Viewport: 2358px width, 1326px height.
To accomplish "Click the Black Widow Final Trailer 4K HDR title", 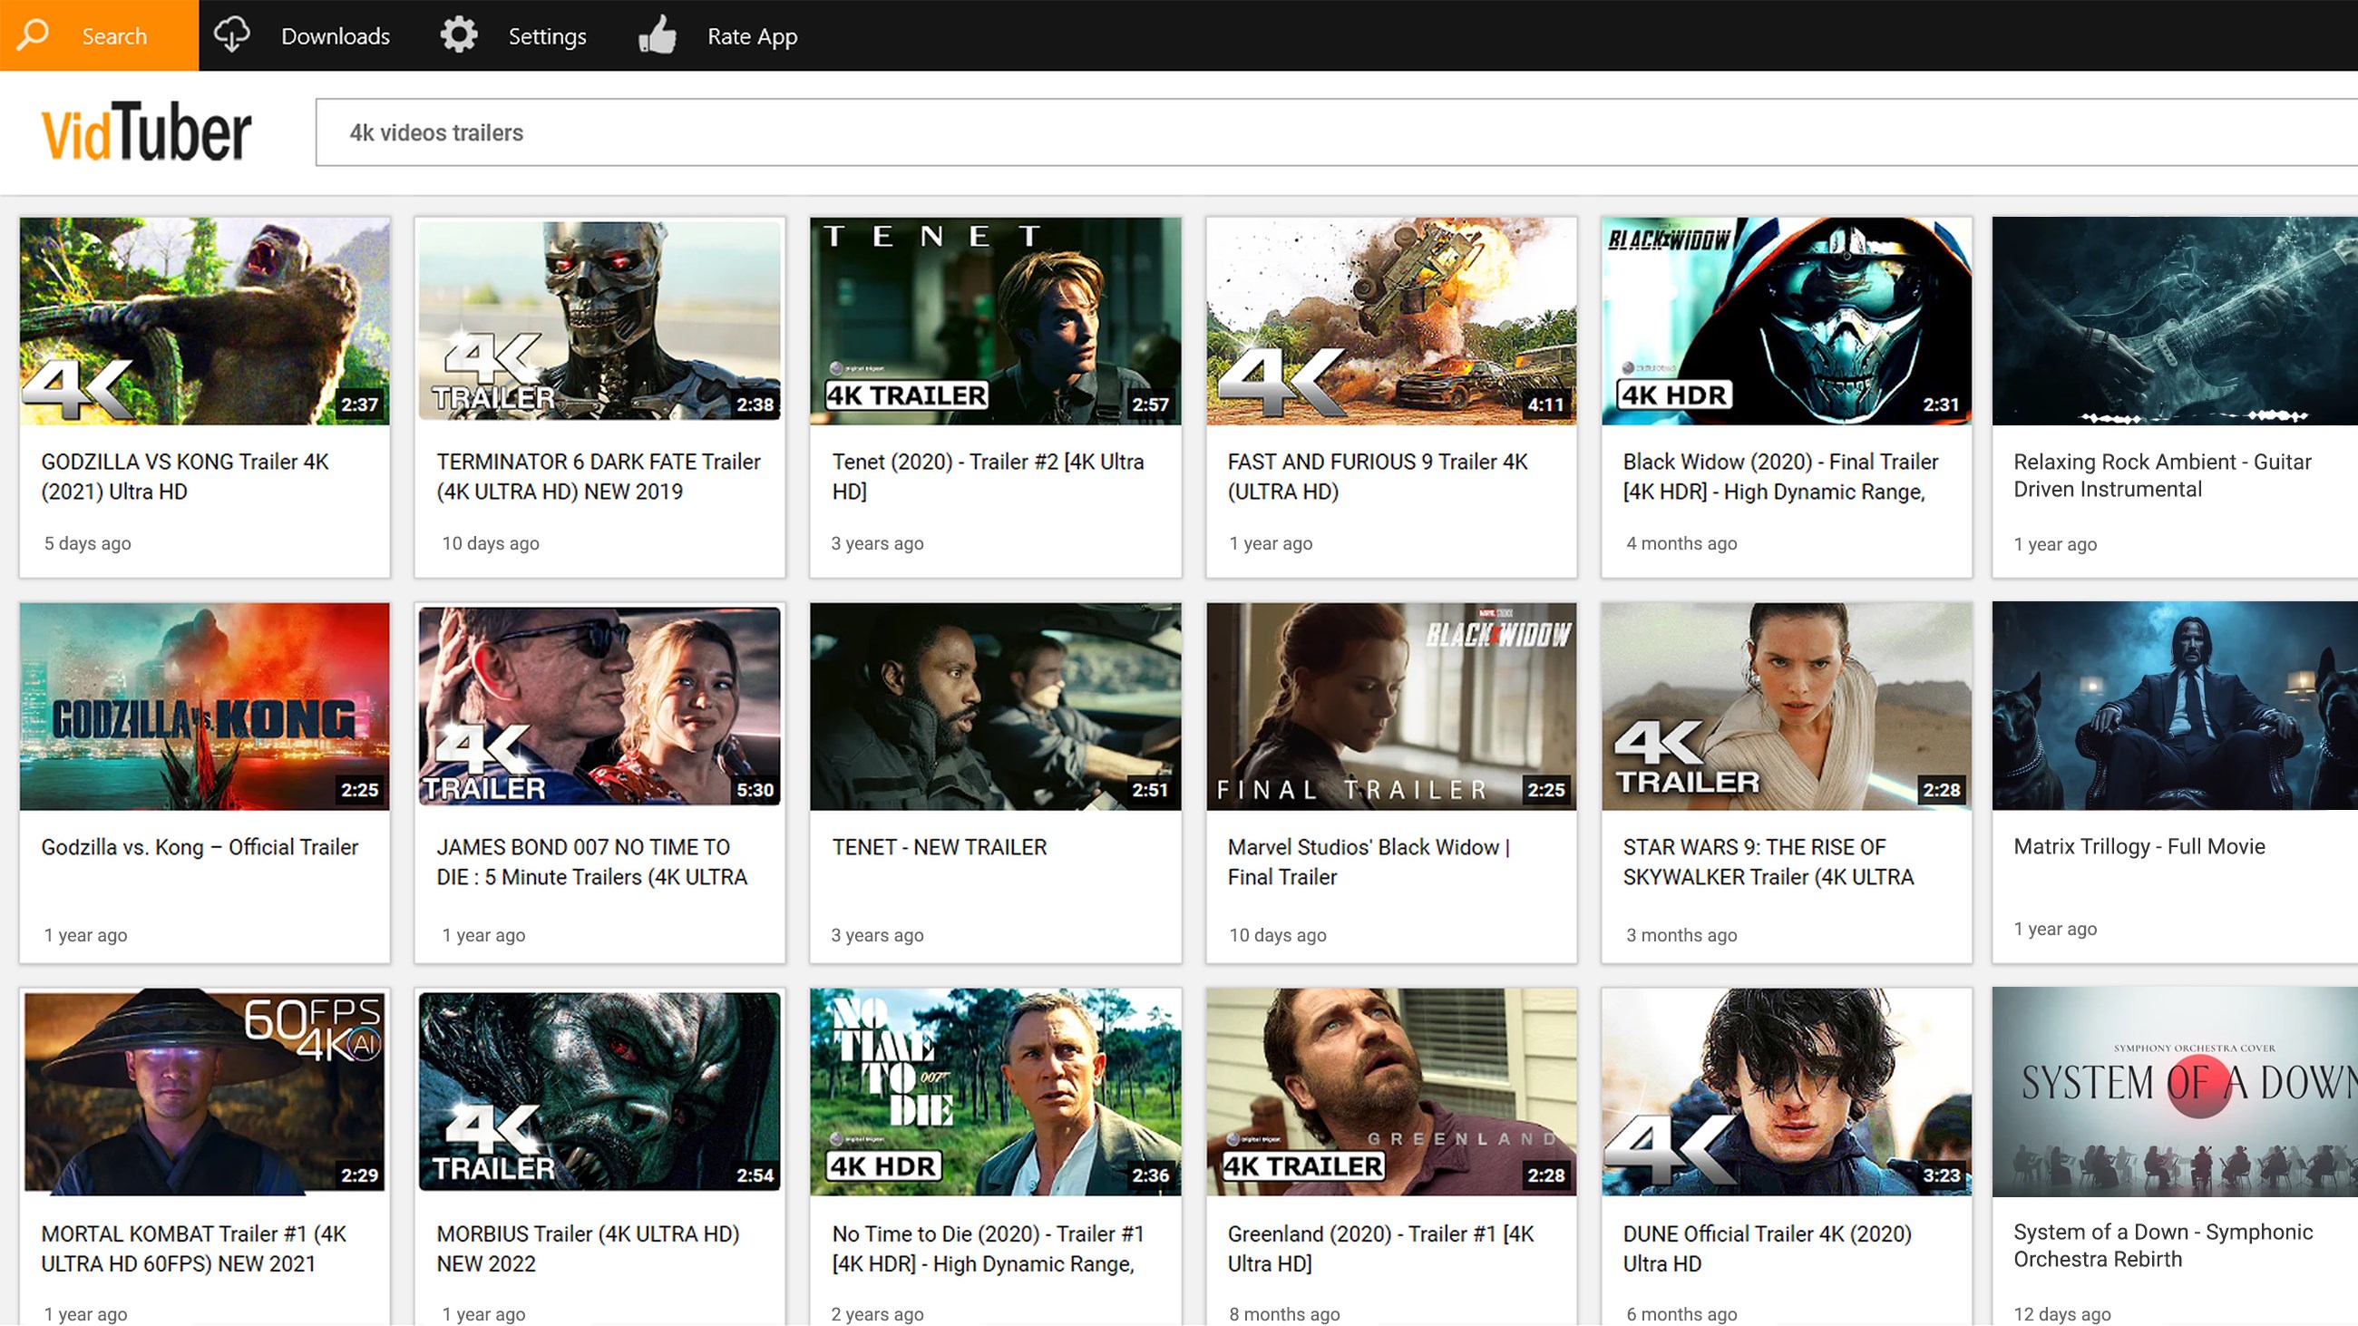I will [1780, 477].
